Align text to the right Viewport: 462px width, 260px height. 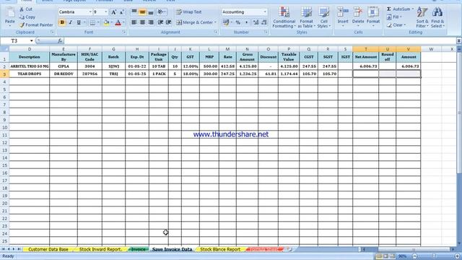tap(151, 22)
